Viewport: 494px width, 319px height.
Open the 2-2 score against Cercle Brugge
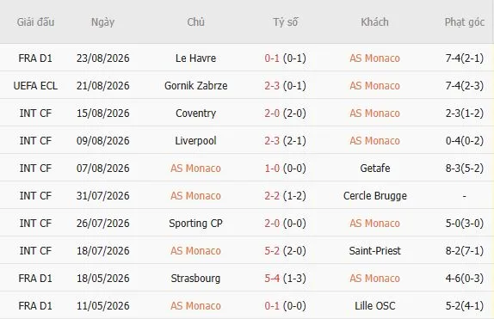tap(272, 195)
